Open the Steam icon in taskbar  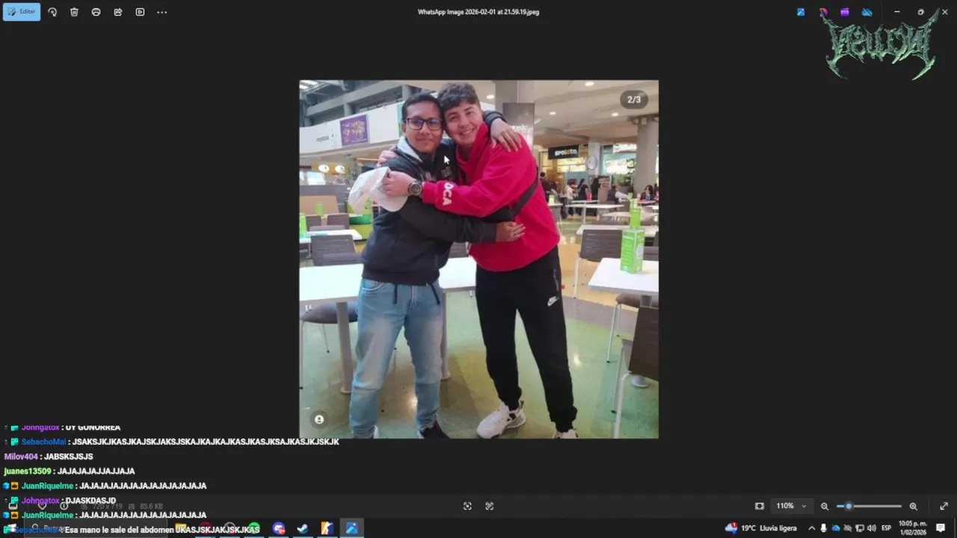pos(303,528)
